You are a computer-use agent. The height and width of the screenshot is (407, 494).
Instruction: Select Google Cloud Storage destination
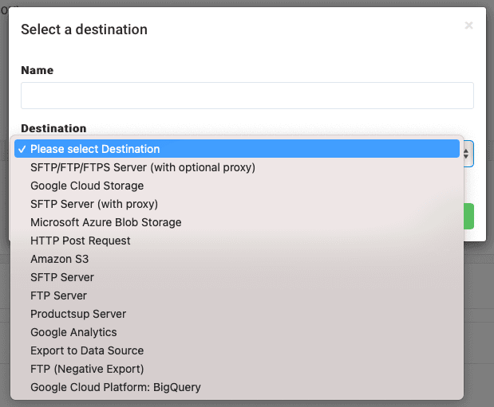coord(87,186)
